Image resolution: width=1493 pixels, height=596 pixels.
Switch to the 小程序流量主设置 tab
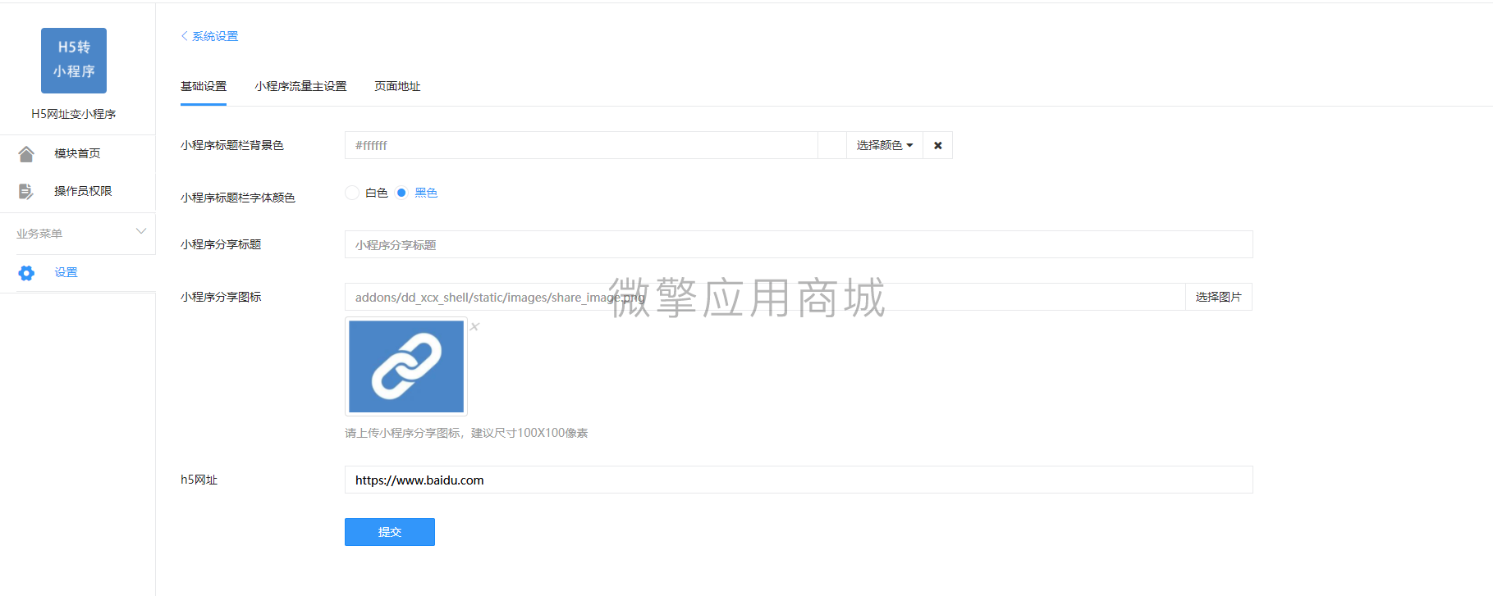(300, 86)
